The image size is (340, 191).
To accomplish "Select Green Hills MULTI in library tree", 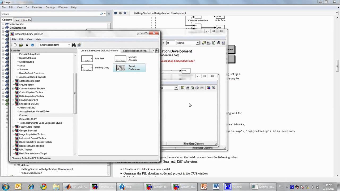I will (28, 119).
